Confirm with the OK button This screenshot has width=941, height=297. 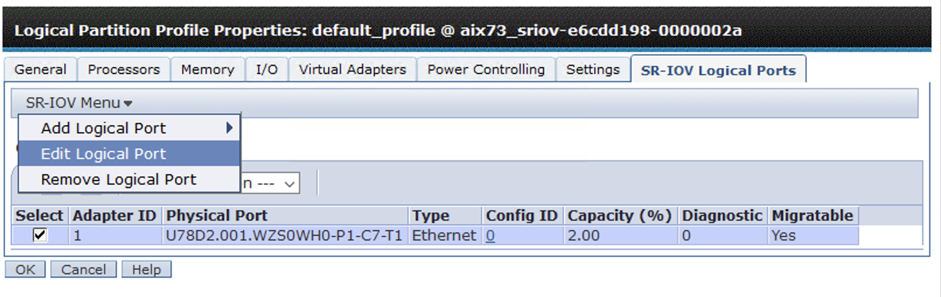click(x=25, y=270)
